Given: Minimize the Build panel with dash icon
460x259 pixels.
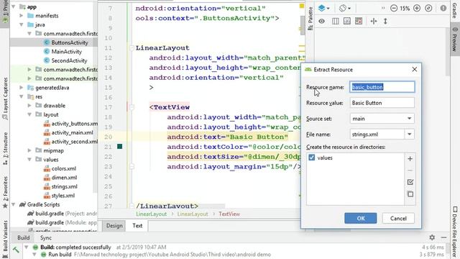Looking at the screenshot, I should click(x=444, y=237).
